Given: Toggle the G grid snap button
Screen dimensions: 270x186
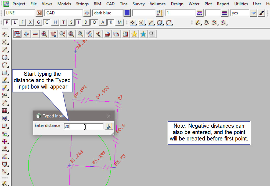Looking at the screenshot, I should pos(39,22).
